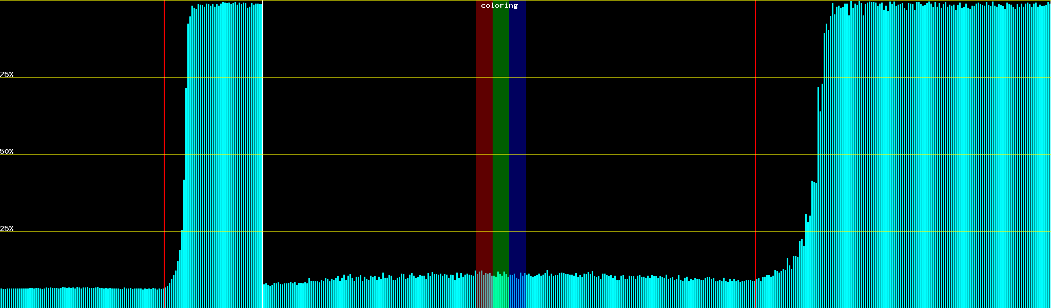Click the low cyan bars left of first red line
This screenshot has height=308, width=1051.
pyautogui.click(x=82, y=298)
